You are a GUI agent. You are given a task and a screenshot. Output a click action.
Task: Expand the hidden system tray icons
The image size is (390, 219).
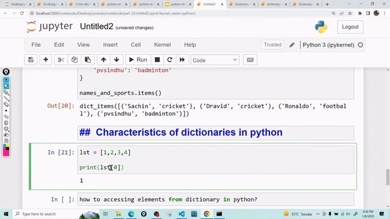tap(317, 214)
